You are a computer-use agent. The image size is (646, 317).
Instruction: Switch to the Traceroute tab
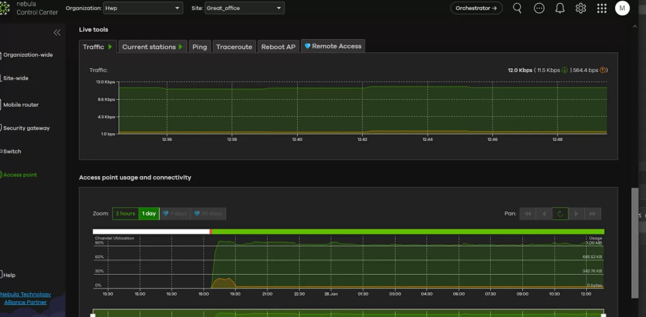pyautogui.click(x=234, y=47)
